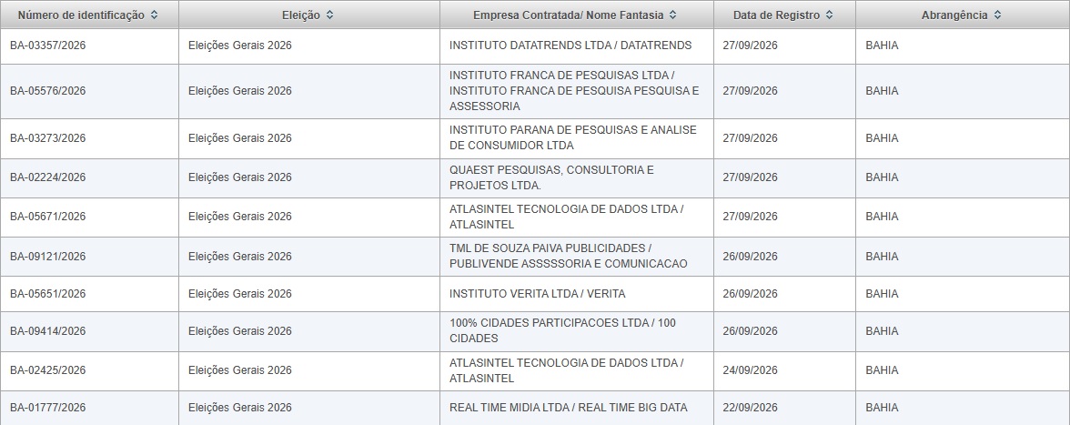The width and height of the screenshot is (1070, 425).
Task: Open record BA-02224/2026
Action: (47, 177)
